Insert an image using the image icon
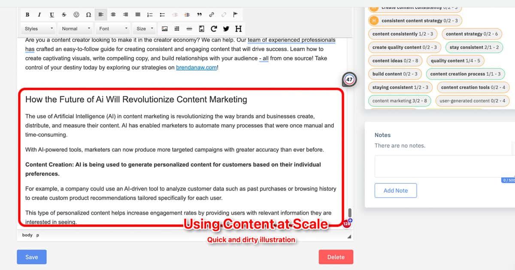 point(165,29)
